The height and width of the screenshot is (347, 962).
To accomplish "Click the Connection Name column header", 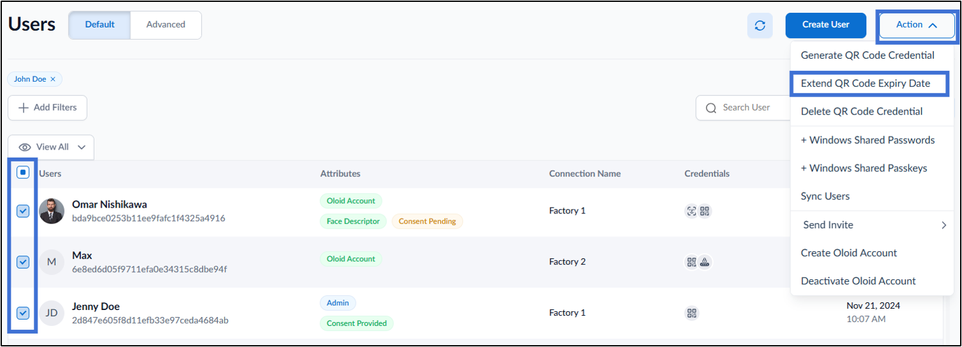I will [585, 174].
